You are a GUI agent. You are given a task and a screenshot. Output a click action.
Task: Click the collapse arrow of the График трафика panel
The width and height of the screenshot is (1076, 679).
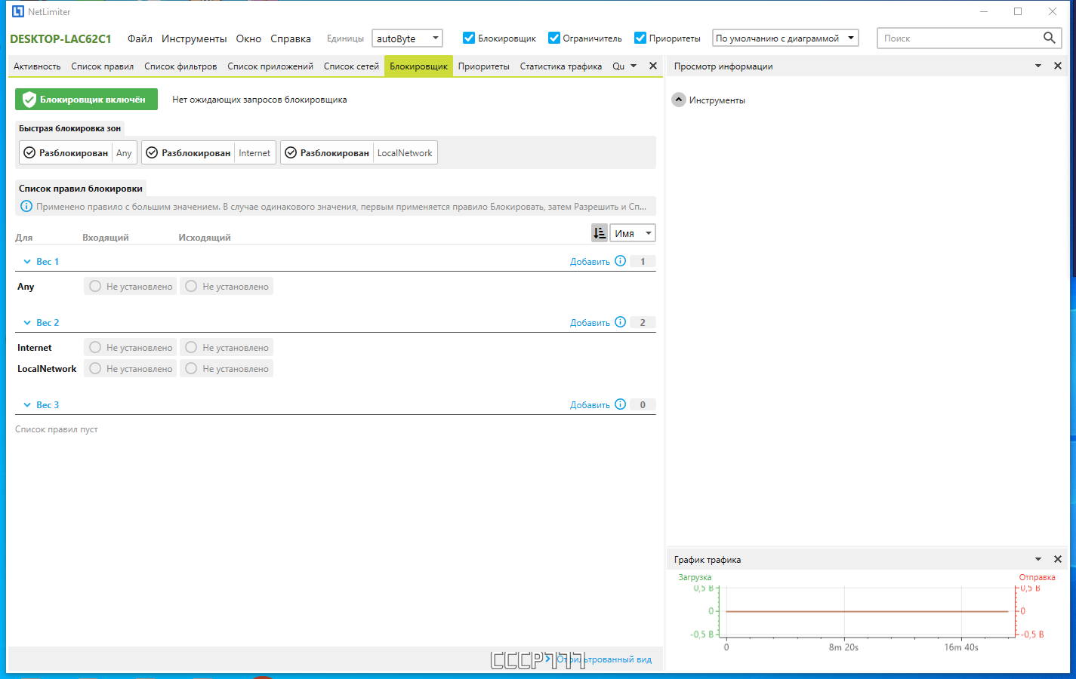point(1037,559)
